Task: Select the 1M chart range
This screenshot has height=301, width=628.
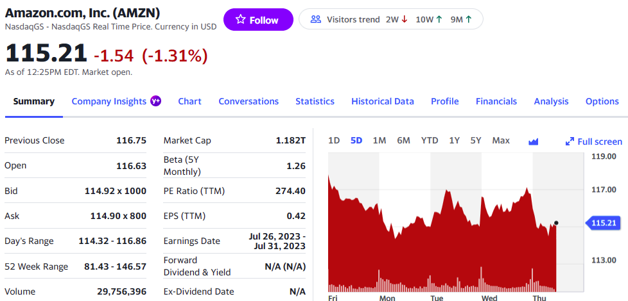Action: tap(379, 140)
